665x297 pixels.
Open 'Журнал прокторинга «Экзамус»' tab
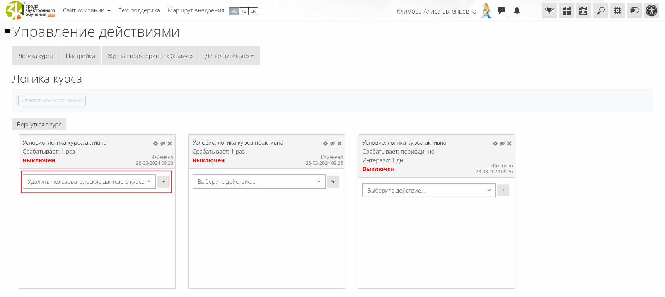pos(150,56)
